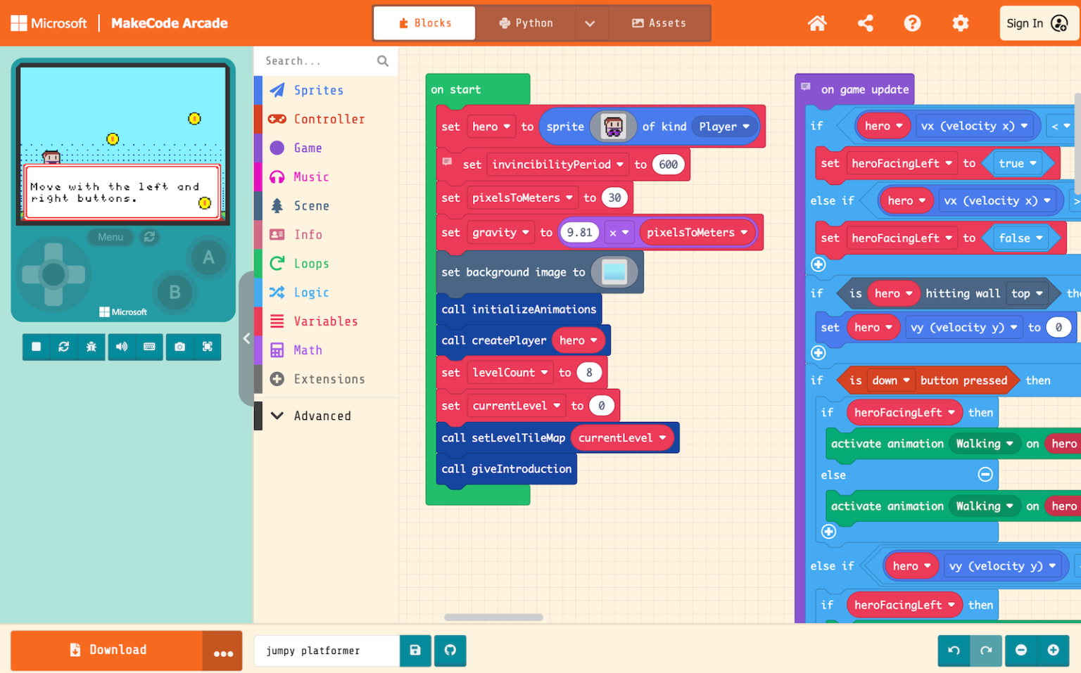
Task: Click the project name field jumpy platformer
Action: (x=326, y=650)
